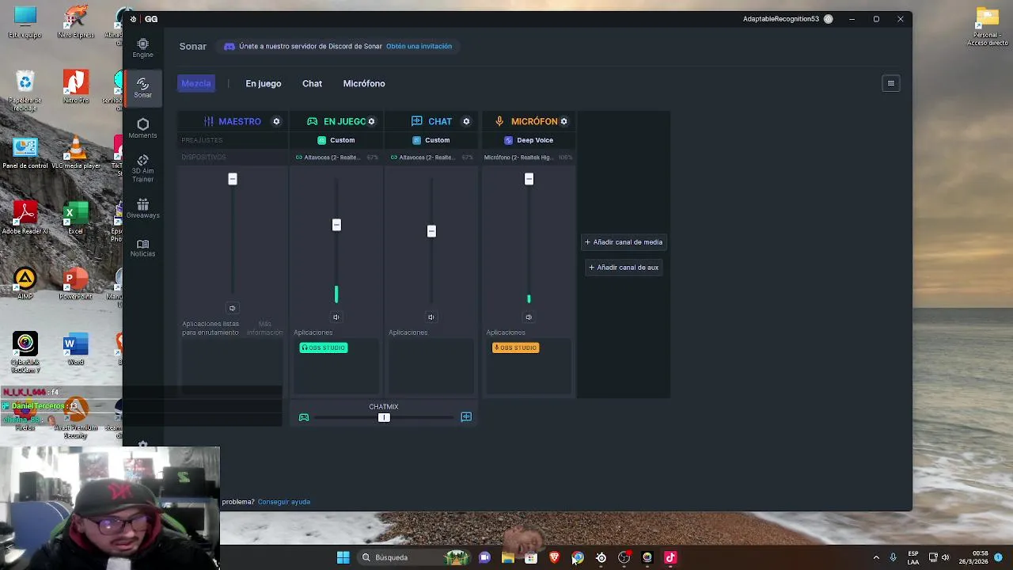Open Chat channel settings gear
This screenshot has width=1013, height=570.
(466, 121)
